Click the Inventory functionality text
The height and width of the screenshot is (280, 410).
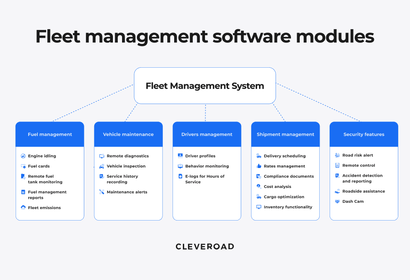point(288,207)
